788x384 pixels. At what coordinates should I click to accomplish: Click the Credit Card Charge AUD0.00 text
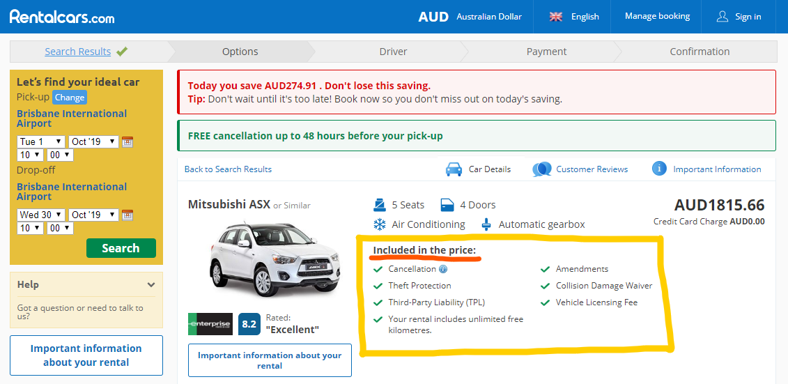tap(709, 222)
